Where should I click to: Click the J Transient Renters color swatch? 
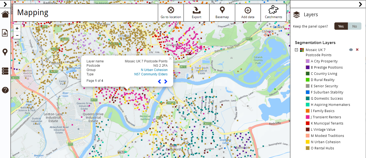tap(308, 117)
